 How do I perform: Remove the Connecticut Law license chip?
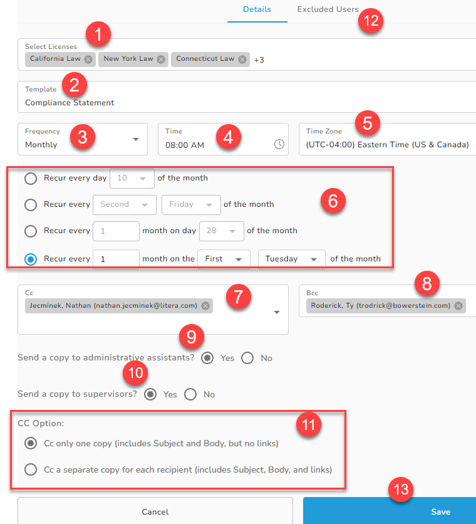242,60
